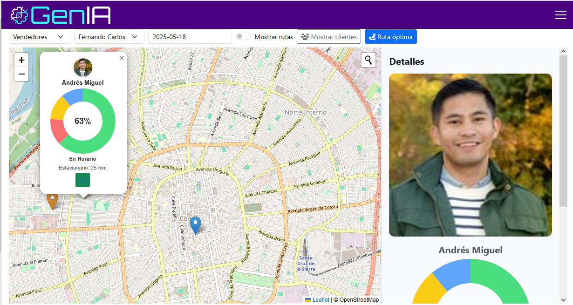
Task: Click the yellow segment of the popup donut chart
Action: pyautogui.click(x=59, y=108)
